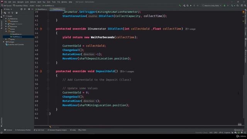This screenshot has width=247, height=139.
Task: Switch to the BaseMiner.cs editor tab
Action: coord(41,9)
